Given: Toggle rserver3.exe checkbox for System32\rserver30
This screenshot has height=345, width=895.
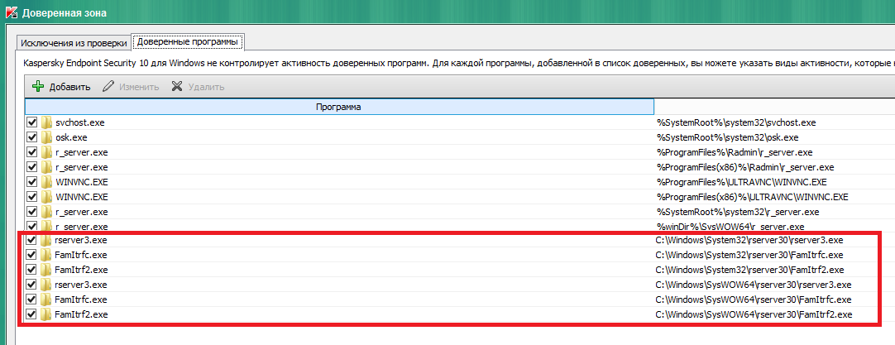Looking at the screenshot, I should click(x=32, y=240).
